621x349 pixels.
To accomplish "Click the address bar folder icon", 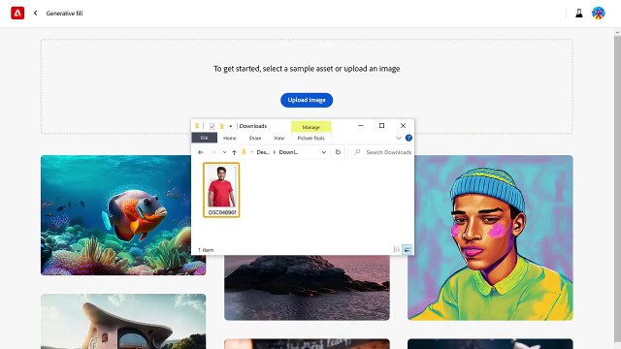I will pyautogui.click(x=245, y=152).
